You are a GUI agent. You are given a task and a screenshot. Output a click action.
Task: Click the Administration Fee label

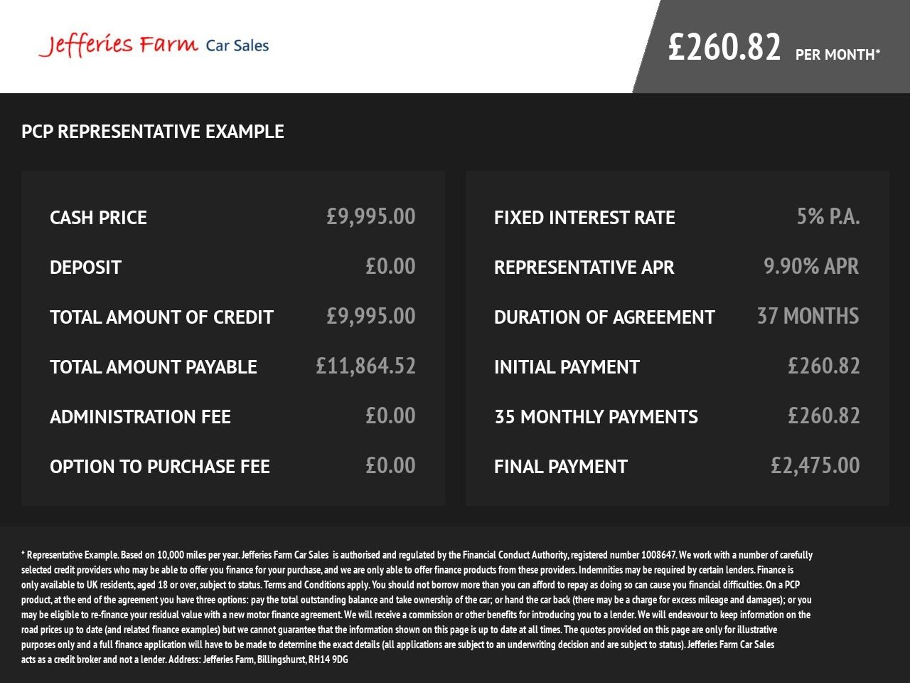(140, 417)
